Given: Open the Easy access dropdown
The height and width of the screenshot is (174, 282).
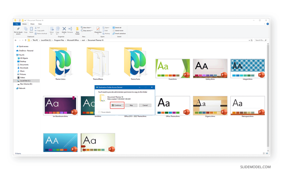Looking at the screenshot, I should [87, 31].
